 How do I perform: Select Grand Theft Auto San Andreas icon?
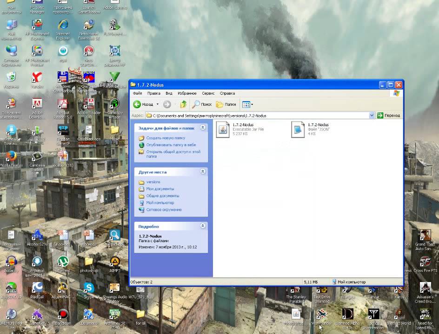click(425, 240)
